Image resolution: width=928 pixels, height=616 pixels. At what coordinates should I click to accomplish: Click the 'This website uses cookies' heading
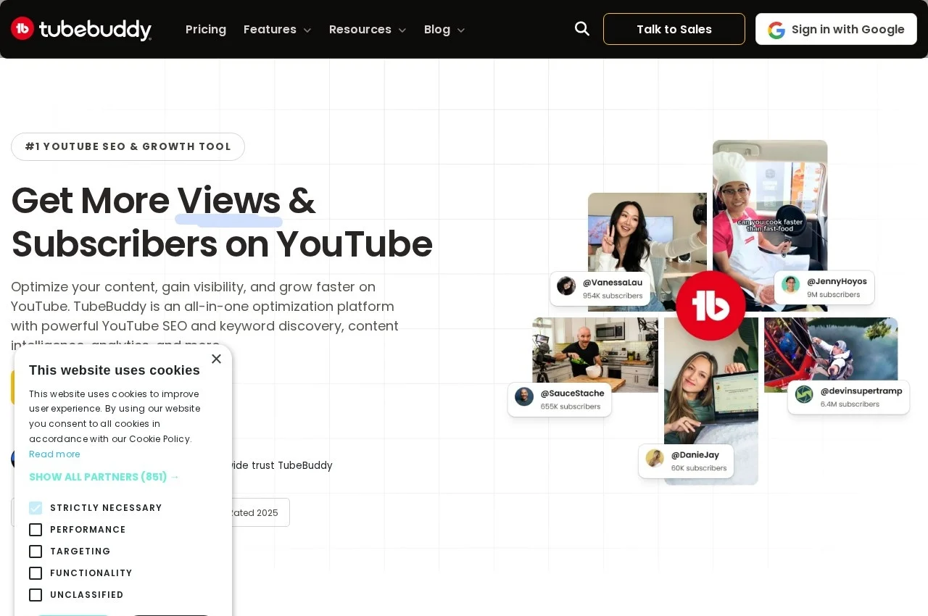coord(115,370)
